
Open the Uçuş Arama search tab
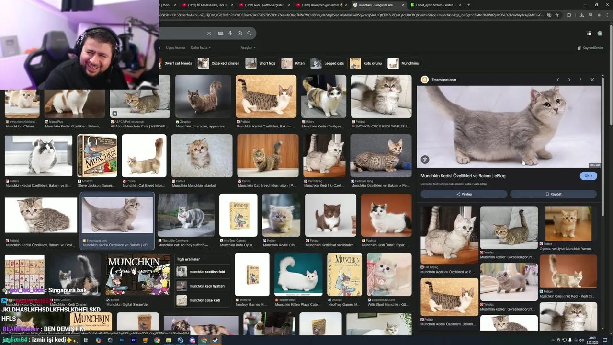[x=175, y=48]
